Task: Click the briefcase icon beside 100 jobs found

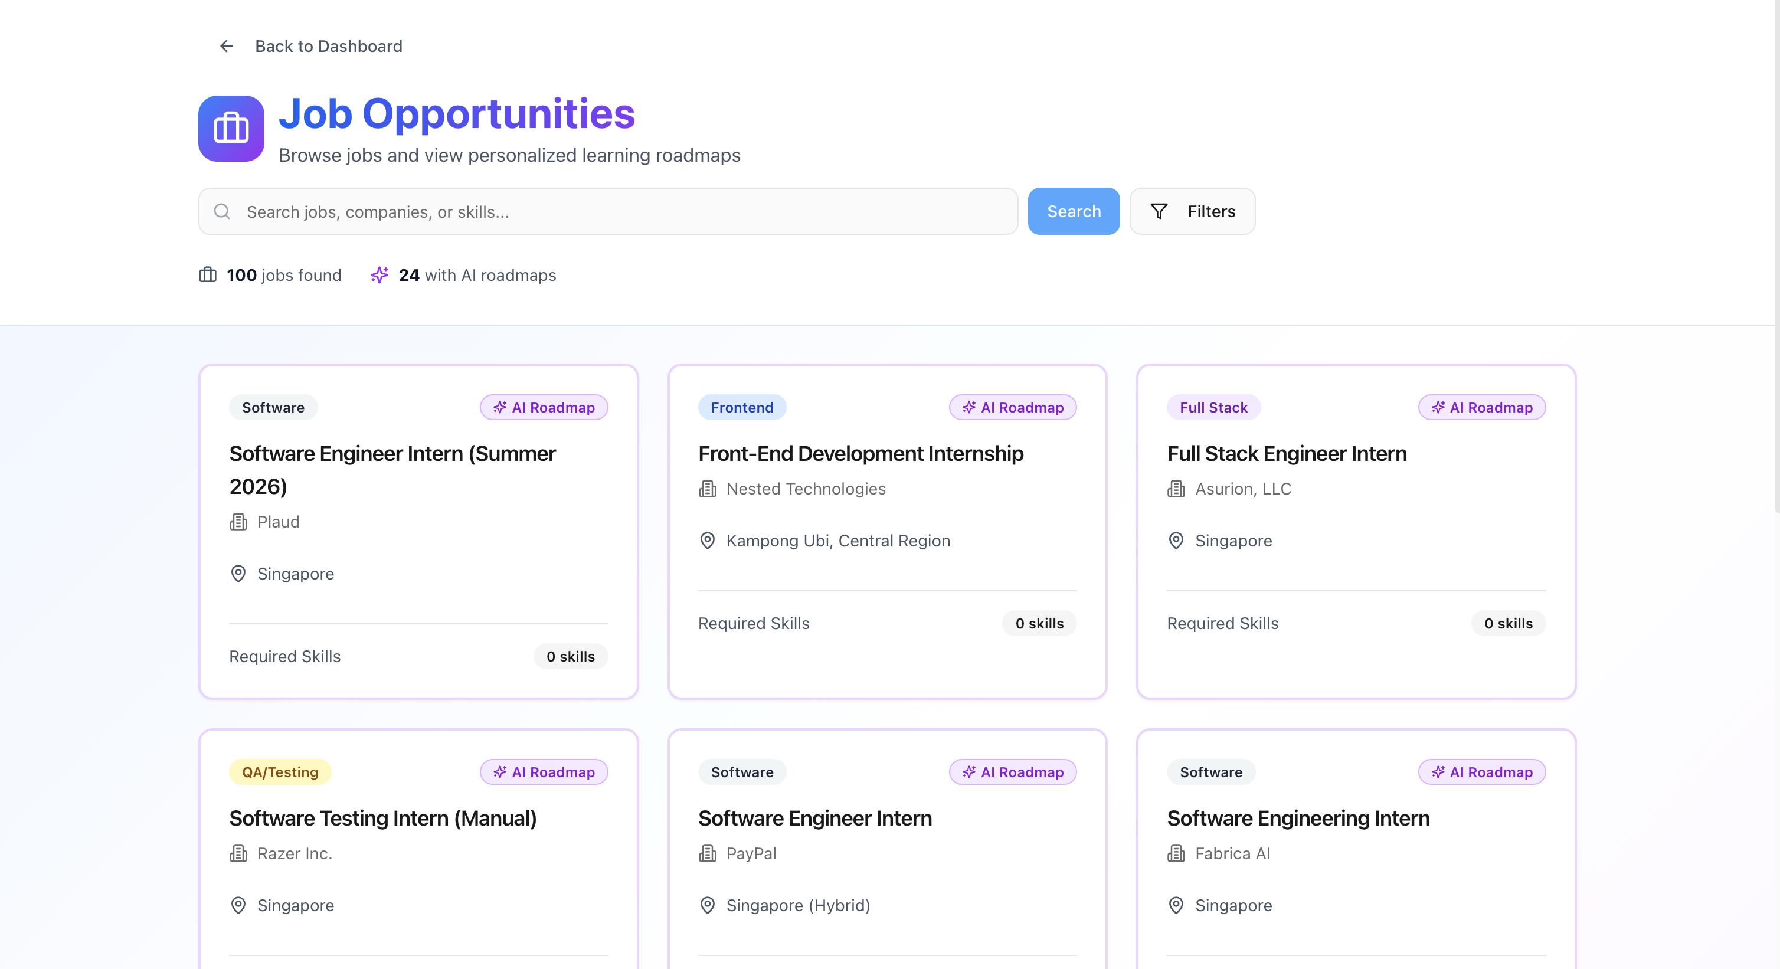Action: (x=207, y=275)
